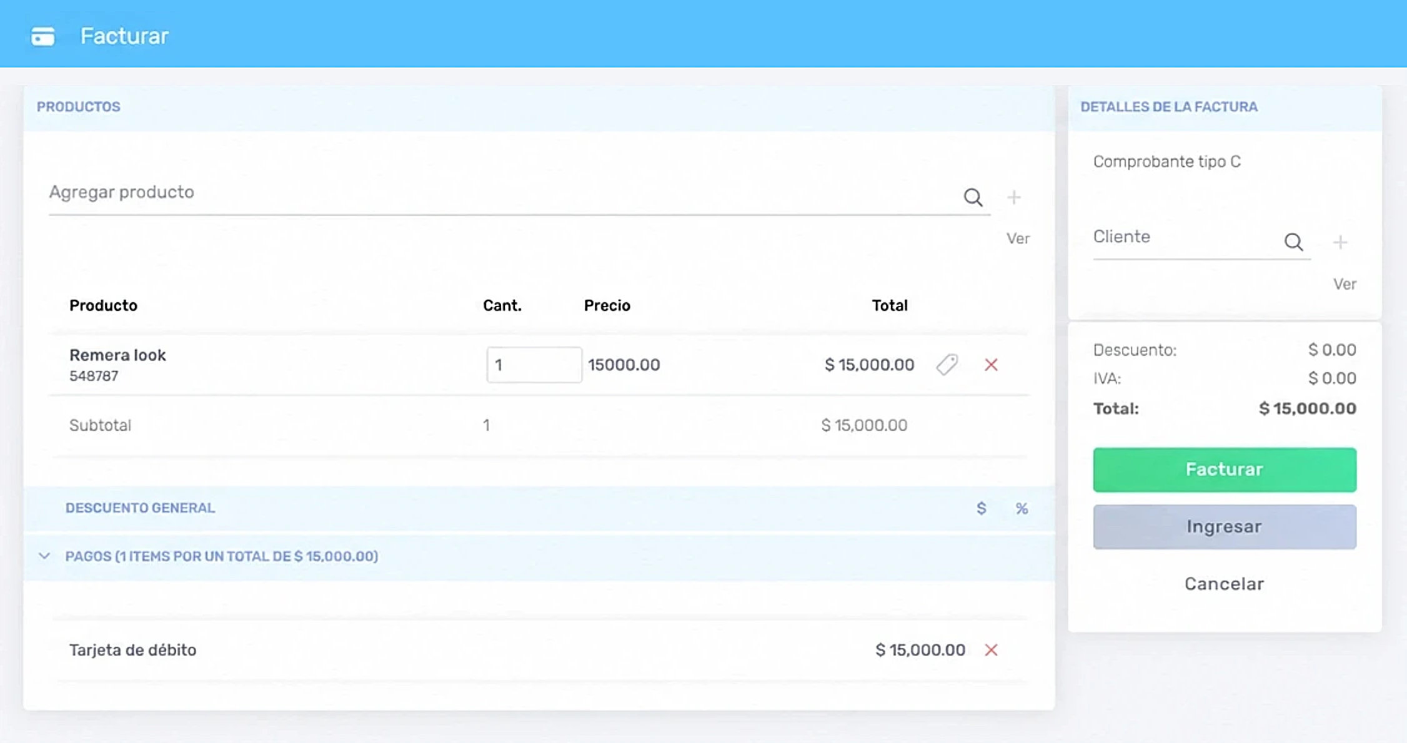Click the price tag icon on the Remera look row
The height and width of the screenshot is (743, 1407).
pyautogui.click(x=947, y=365)
